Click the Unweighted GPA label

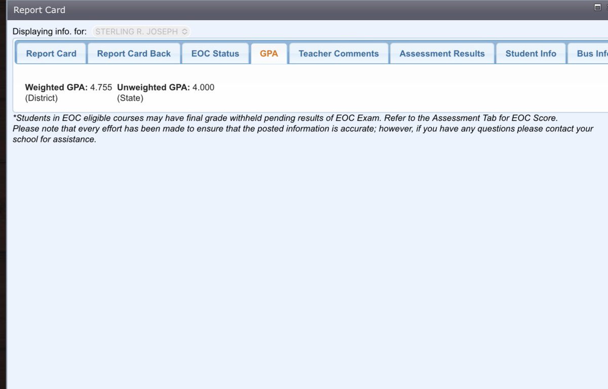(x=154, y=87)
